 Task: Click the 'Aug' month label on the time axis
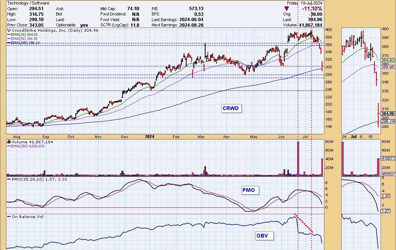[17, 137]
